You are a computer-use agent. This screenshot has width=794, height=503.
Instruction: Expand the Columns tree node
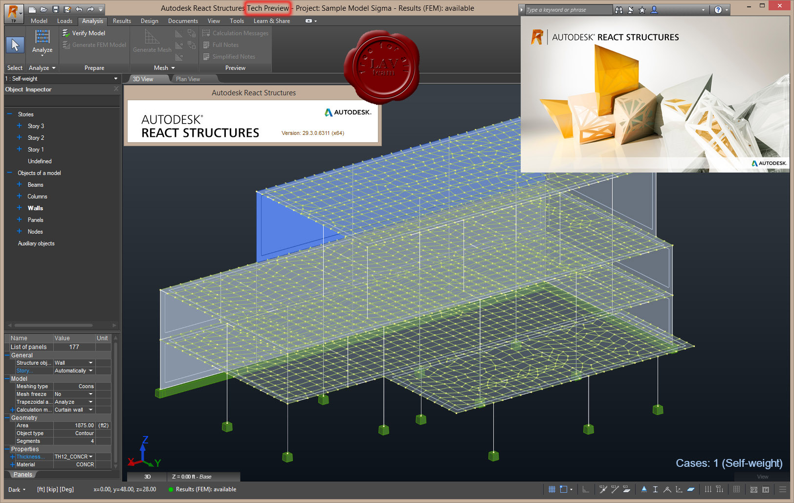tap(20, 196)
